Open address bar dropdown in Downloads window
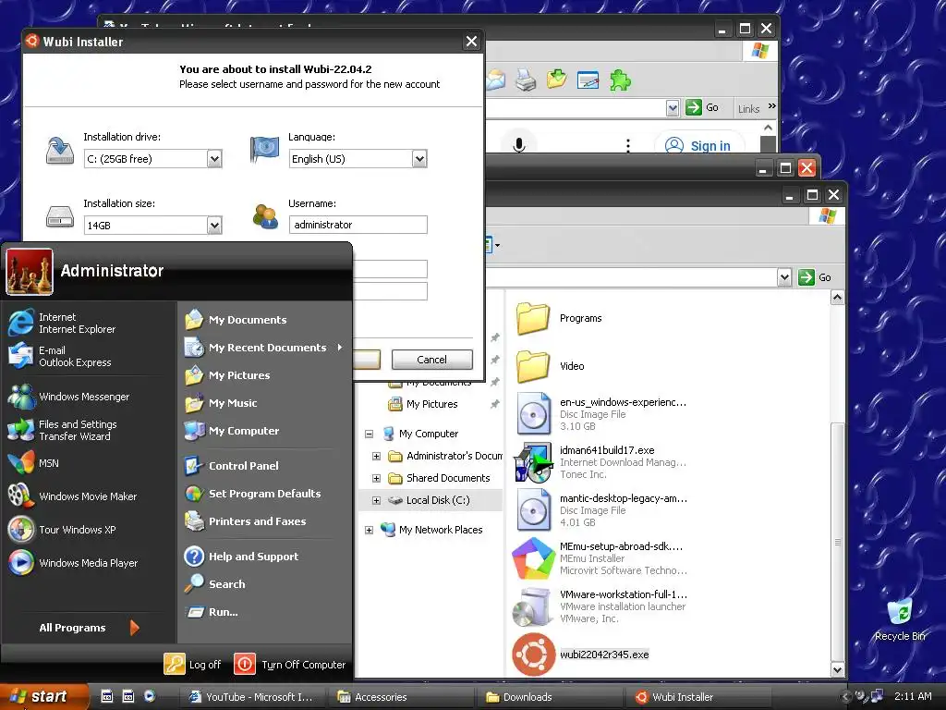This screenshot has height=710, width=946. coord(783,277)
